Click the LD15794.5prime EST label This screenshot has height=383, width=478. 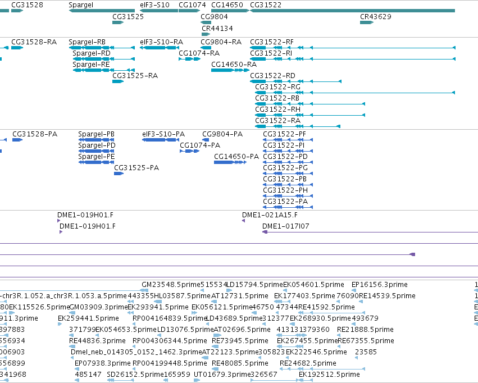[x=255, y=285]
